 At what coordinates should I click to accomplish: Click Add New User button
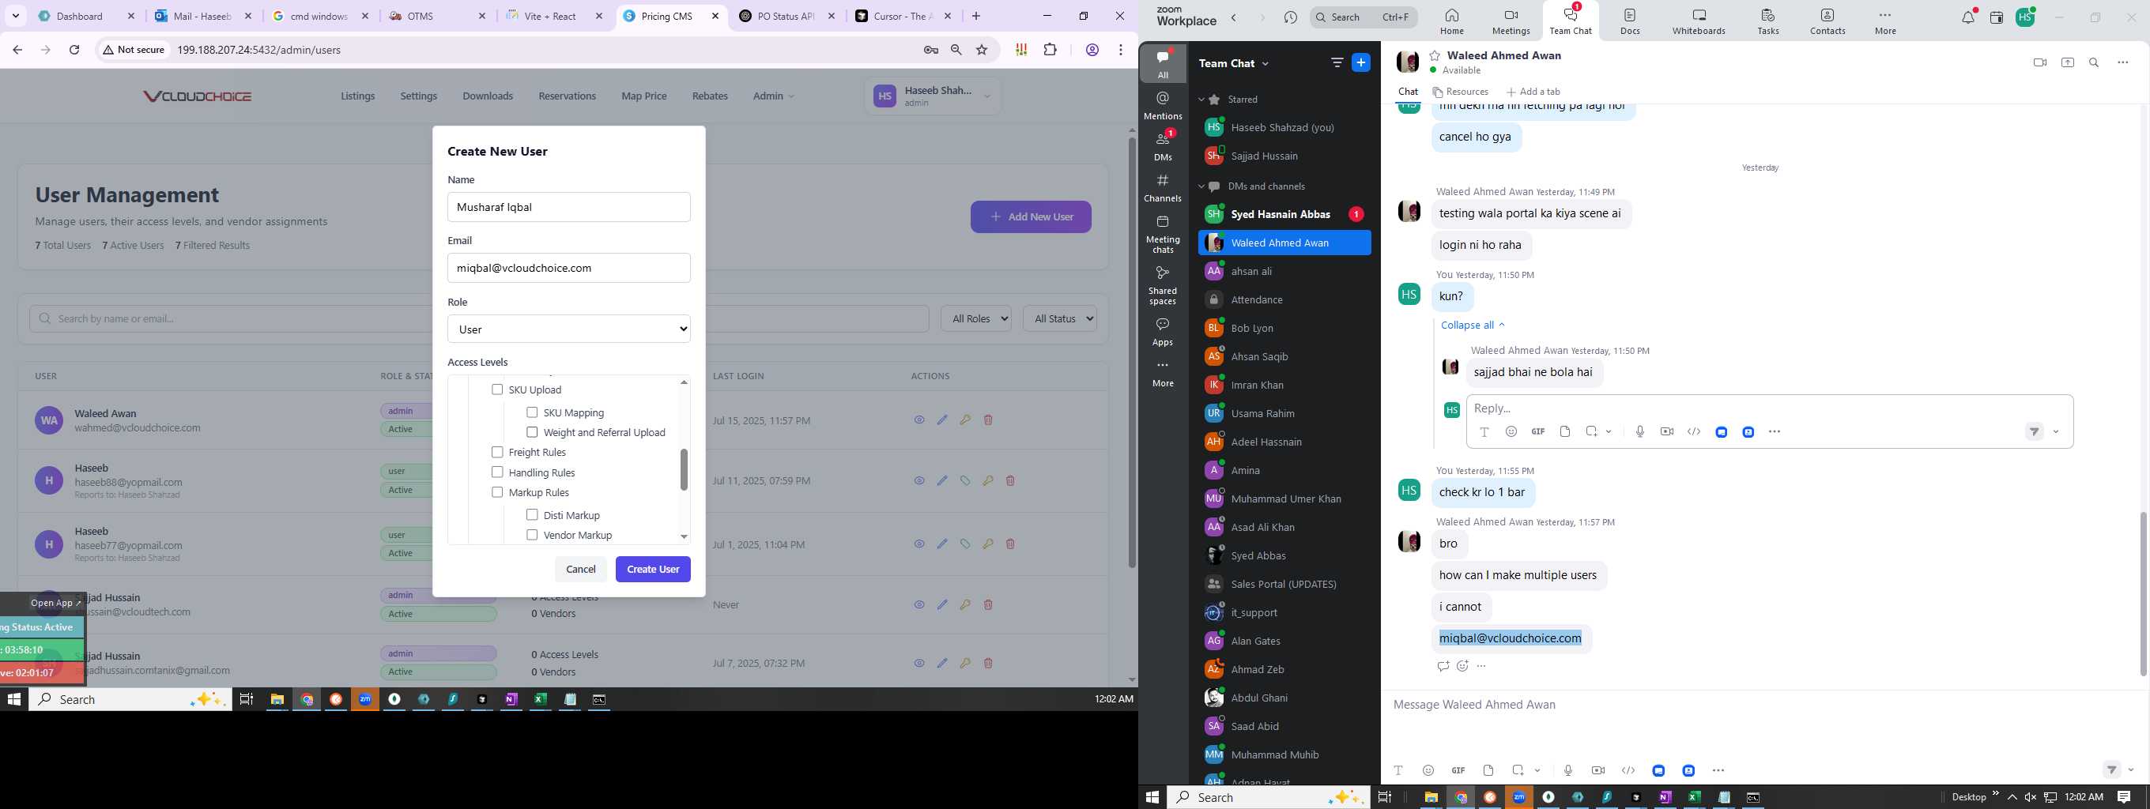pyautogui.click(x=1031, y=216)
